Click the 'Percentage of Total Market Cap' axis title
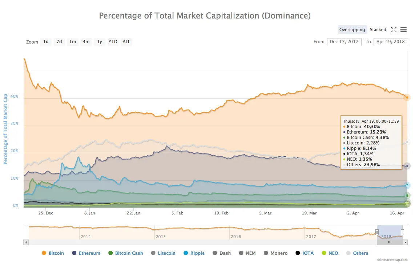The height and width of the screenshot is (266, 419). tap(5, 129)
